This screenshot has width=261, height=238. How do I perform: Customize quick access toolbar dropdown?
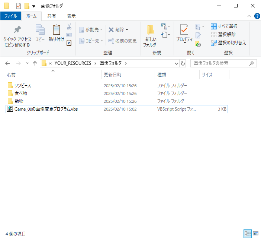[33, 6]
